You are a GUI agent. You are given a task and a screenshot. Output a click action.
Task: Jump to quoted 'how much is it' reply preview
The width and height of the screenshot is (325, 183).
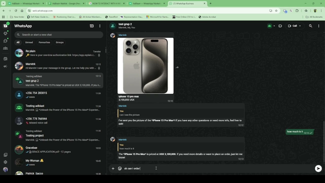pos(181,147)
